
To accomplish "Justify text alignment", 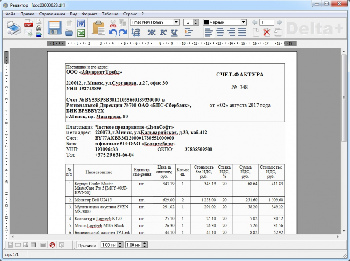I will point(242,33).
